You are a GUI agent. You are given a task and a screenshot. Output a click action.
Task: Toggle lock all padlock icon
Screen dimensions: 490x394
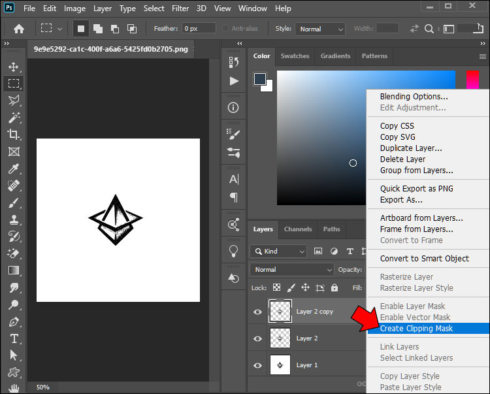pos(335,287)
